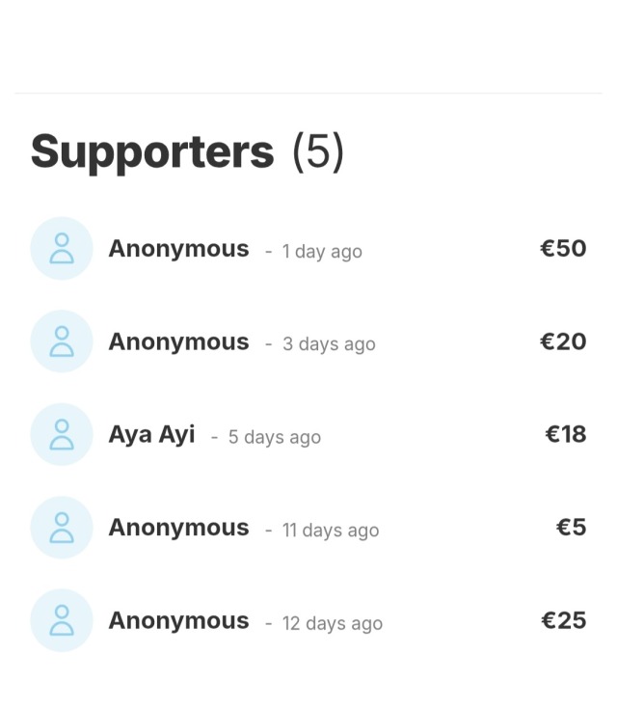Click the €18 donation amount
617x709 pixels.
(566, 434)
